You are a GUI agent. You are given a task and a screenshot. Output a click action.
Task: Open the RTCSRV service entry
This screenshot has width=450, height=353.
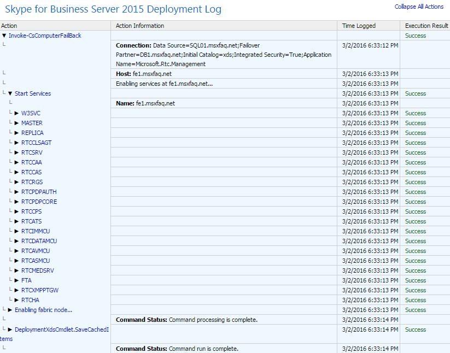(x=32, y=152)
